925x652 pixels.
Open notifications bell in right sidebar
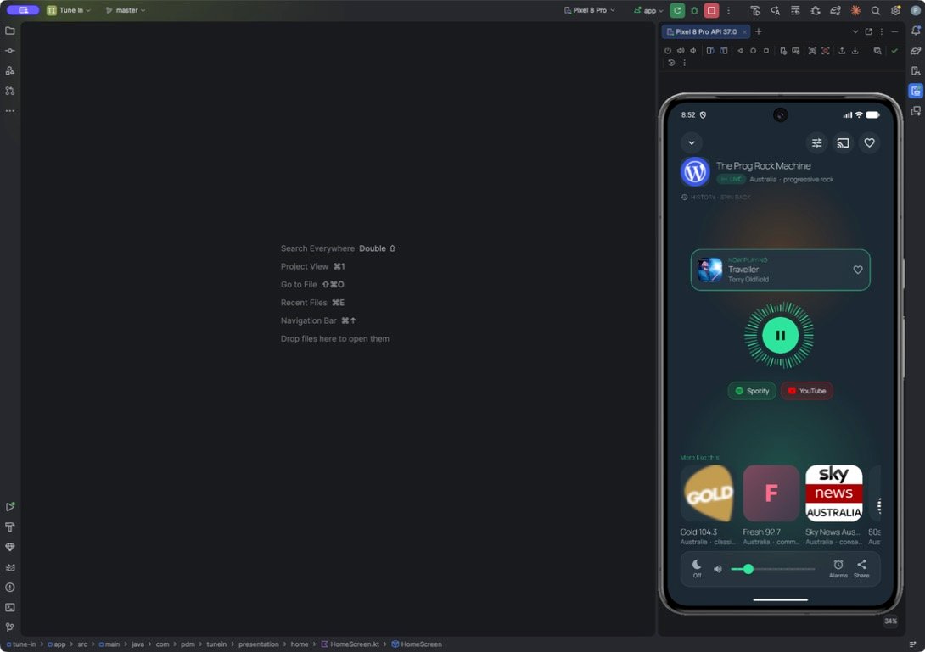point(916,31)
